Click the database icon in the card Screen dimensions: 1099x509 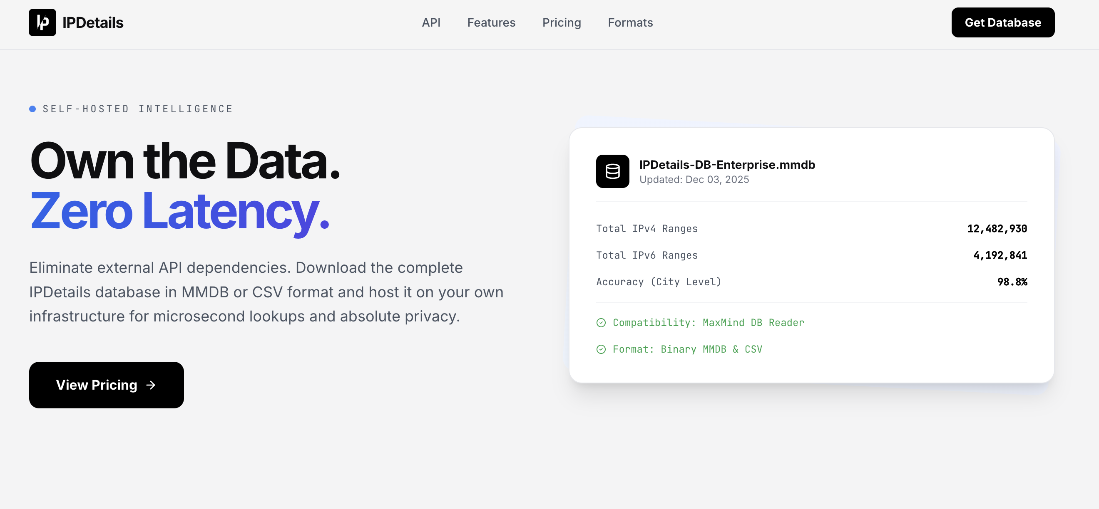click(x=612, y=171)
